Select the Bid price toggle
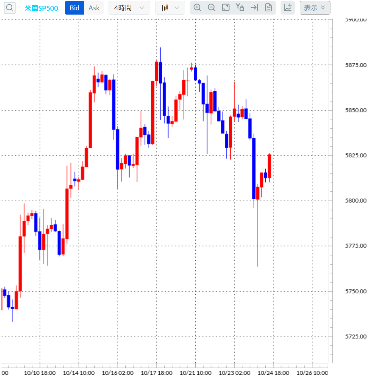Screen dimensions: 369x376 click(75, 8)
